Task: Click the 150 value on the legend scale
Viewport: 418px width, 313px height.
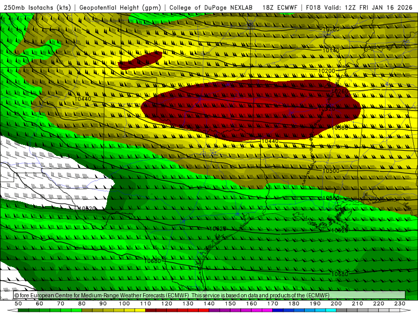Action: [x=230, y=304]
